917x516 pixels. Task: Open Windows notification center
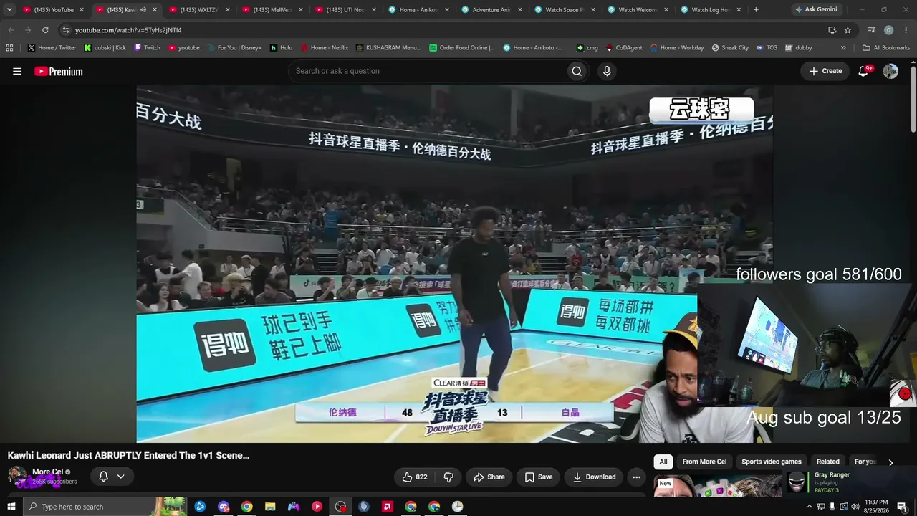pyautogui.click(x=902, y=507)
